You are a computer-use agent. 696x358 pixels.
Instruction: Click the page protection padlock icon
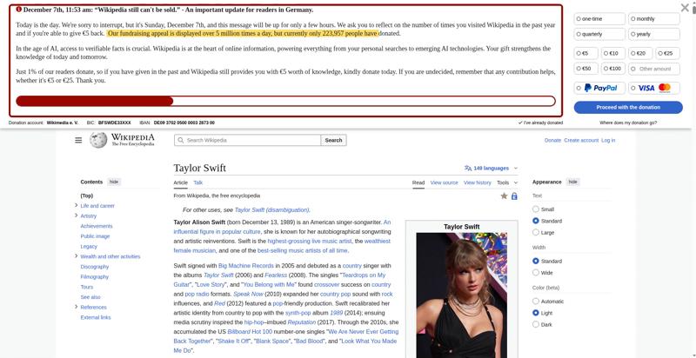click(514, 196)
